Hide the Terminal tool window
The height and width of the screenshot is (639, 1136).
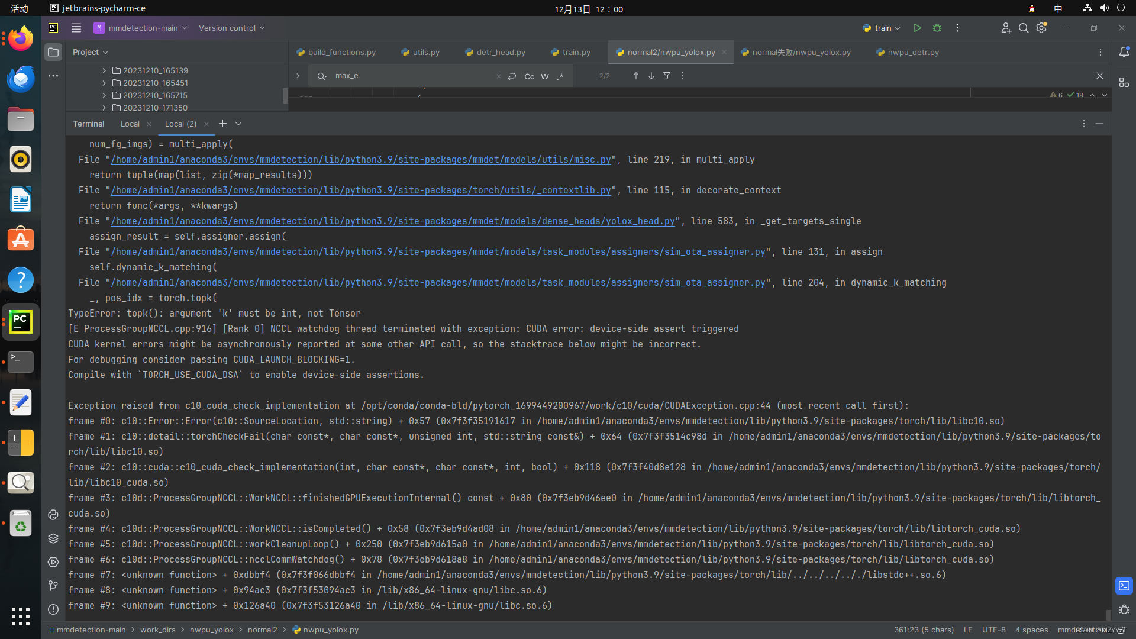coord(1099,124)
